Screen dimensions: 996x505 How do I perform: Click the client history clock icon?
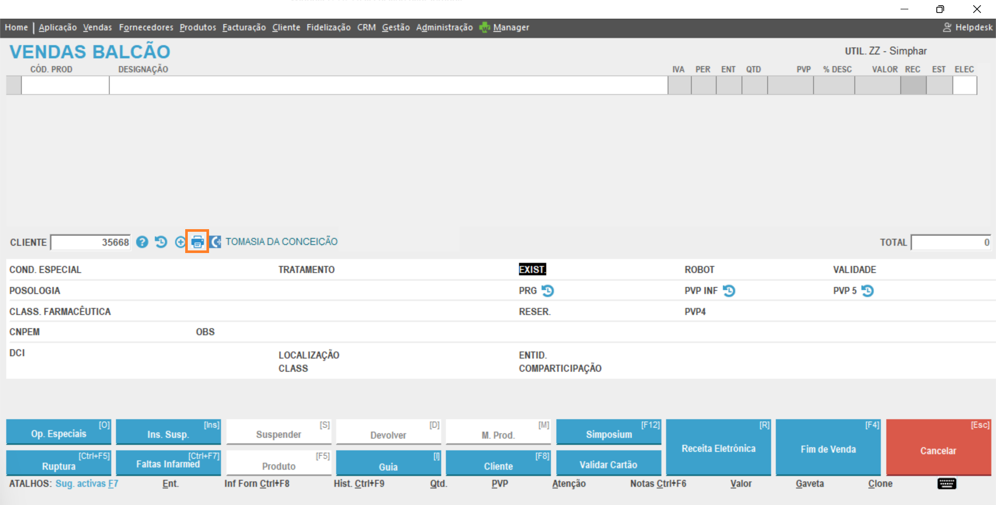tap(161, 242)
